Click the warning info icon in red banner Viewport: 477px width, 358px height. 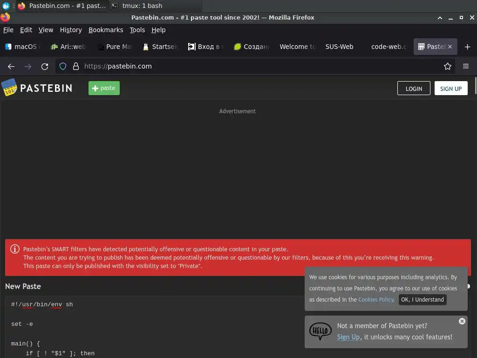(15, 249)
